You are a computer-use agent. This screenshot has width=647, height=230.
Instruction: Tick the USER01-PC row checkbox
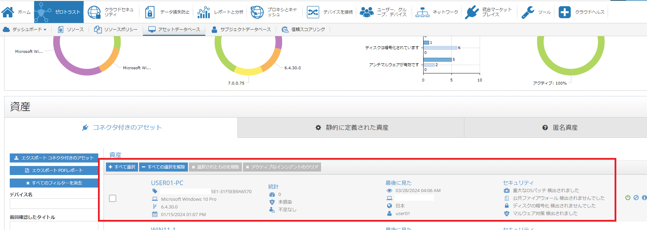pyautogui.click(x=113, y=198)
